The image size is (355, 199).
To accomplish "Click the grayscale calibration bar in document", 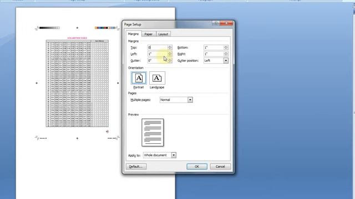I will [49, 28].
